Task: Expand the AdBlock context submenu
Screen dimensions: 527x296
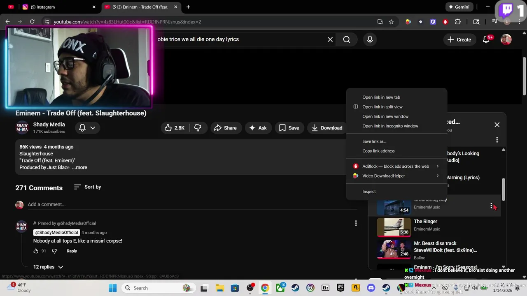Action: pyautogui.click(x=396, y=166)
